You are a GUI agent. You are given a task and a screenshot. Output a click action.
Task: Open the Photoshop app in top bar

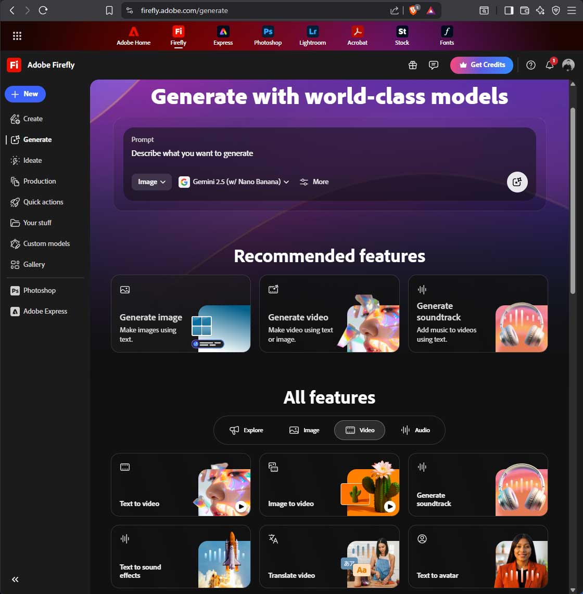pyautogui.click(x=268, y=35)
